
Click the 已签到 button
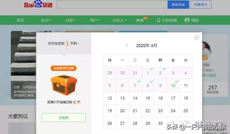click(64, 117)
